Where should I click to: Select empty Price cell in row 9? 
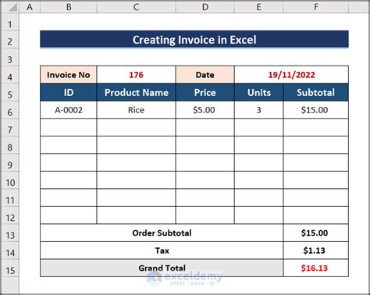(x=205, y=162)
